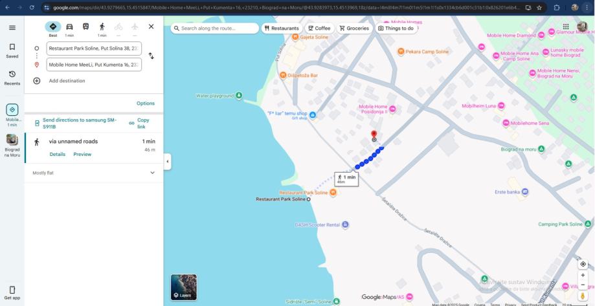Zoom in on the map
595x306 pixels.
click(x=583, y=276)
